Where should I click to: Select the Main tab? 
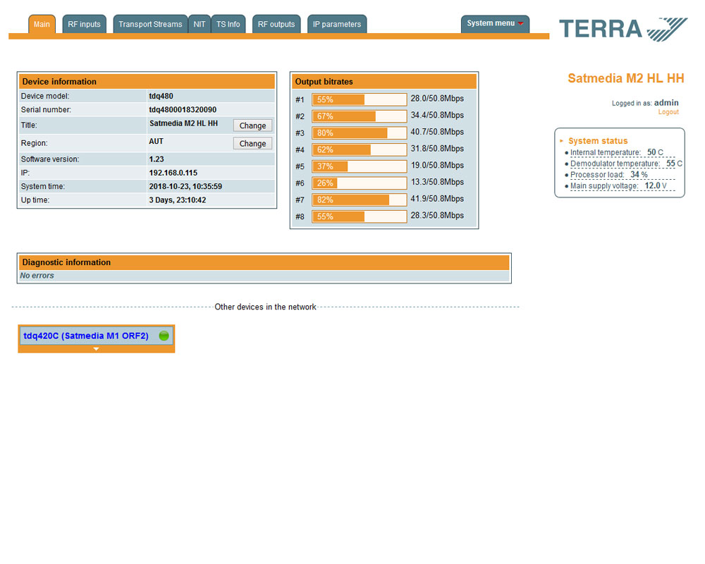[x=42, y=25]
